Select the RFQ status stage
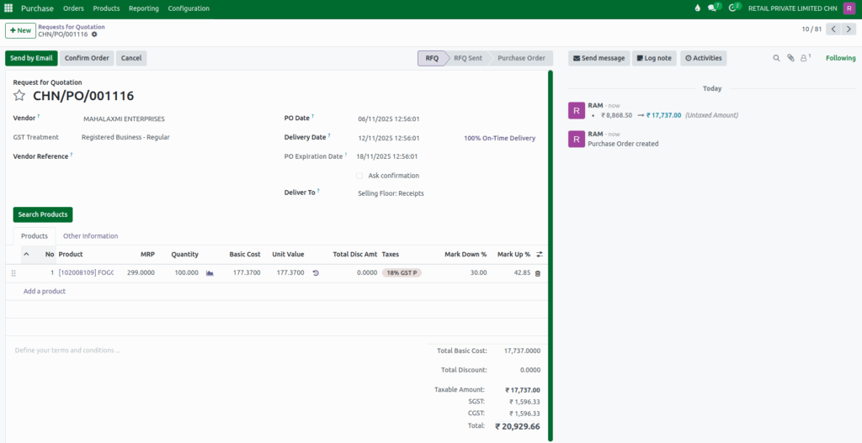The width and height of the screenshot is (862, 443). 432,58
